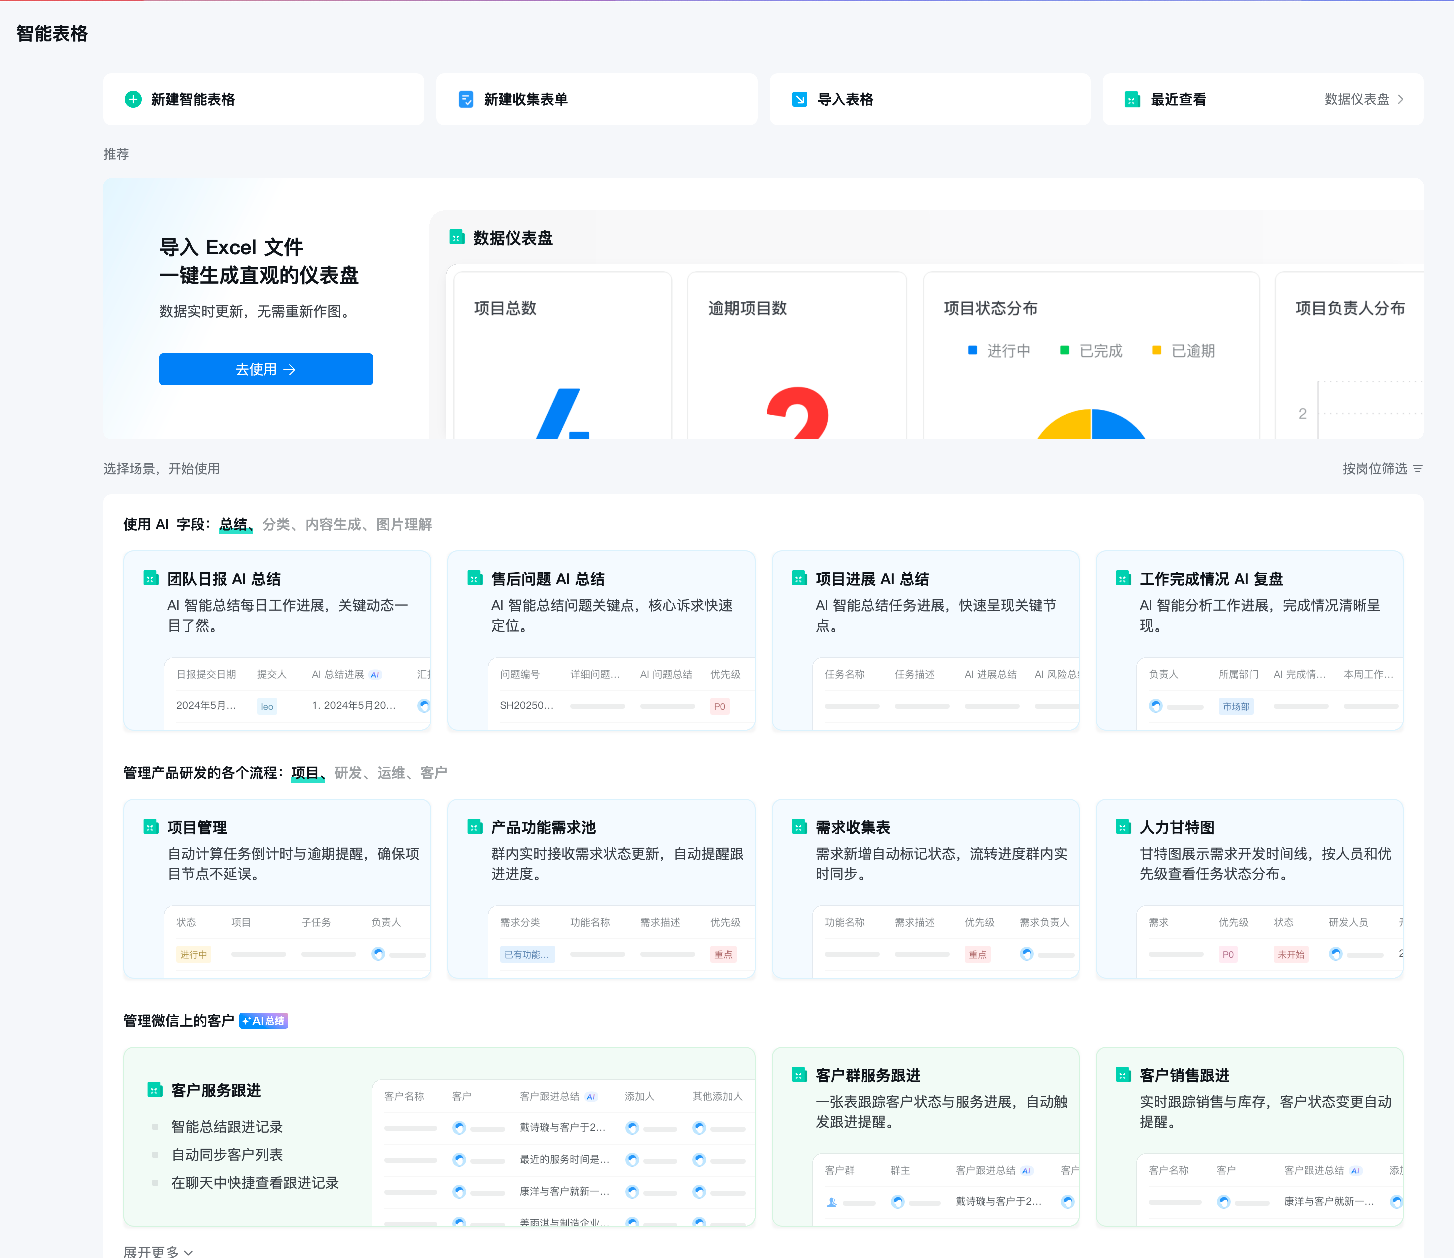Click the plus icon on 新建智能表格

click(x=134, y=99)
